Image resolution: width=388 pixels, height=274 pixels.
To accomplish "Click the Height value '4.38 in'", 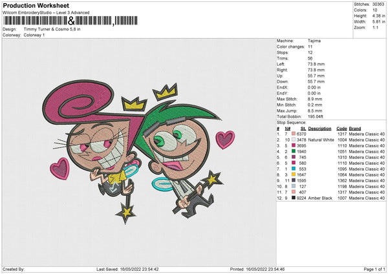I will 379,16.
